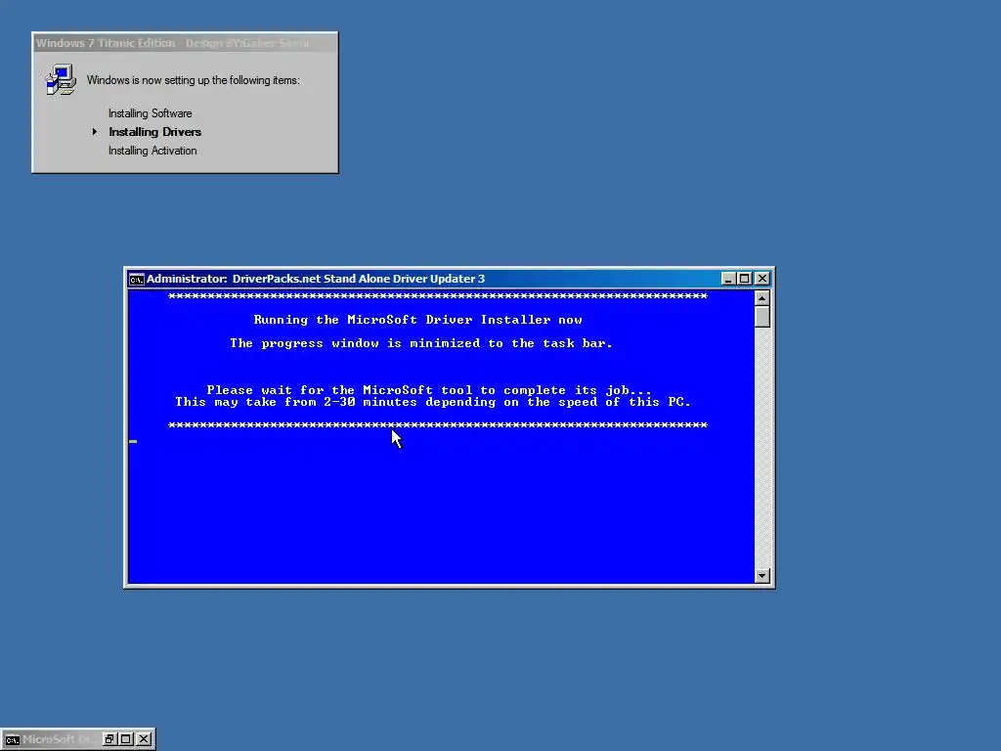Image resolution: width=1001 pixels, height=751 pixels.
Task: Click the cmd icon in DriverPacks title bar
Action: click(136, 279)
